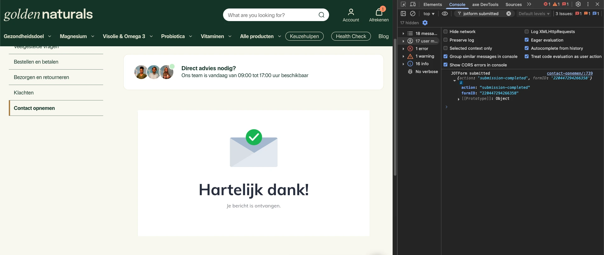The image size is (604, 255).
Task: Open Contact opnemen sidebar item
Action: point(56,108)
